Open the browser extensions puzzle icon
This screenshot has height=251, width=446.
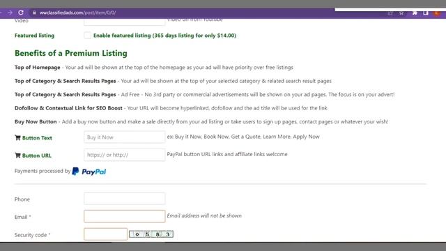(x=415, y=13)
